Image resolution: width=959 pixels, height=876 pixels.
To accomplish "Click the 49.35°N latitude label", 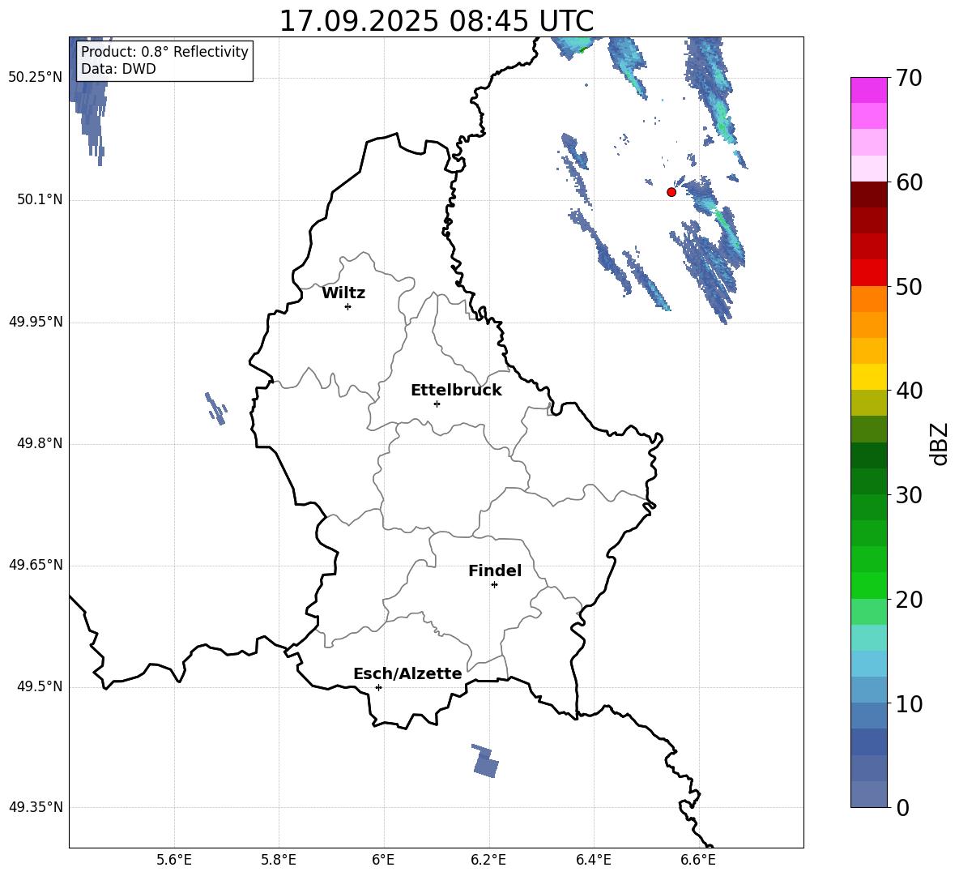I will [x=36, y=807].
